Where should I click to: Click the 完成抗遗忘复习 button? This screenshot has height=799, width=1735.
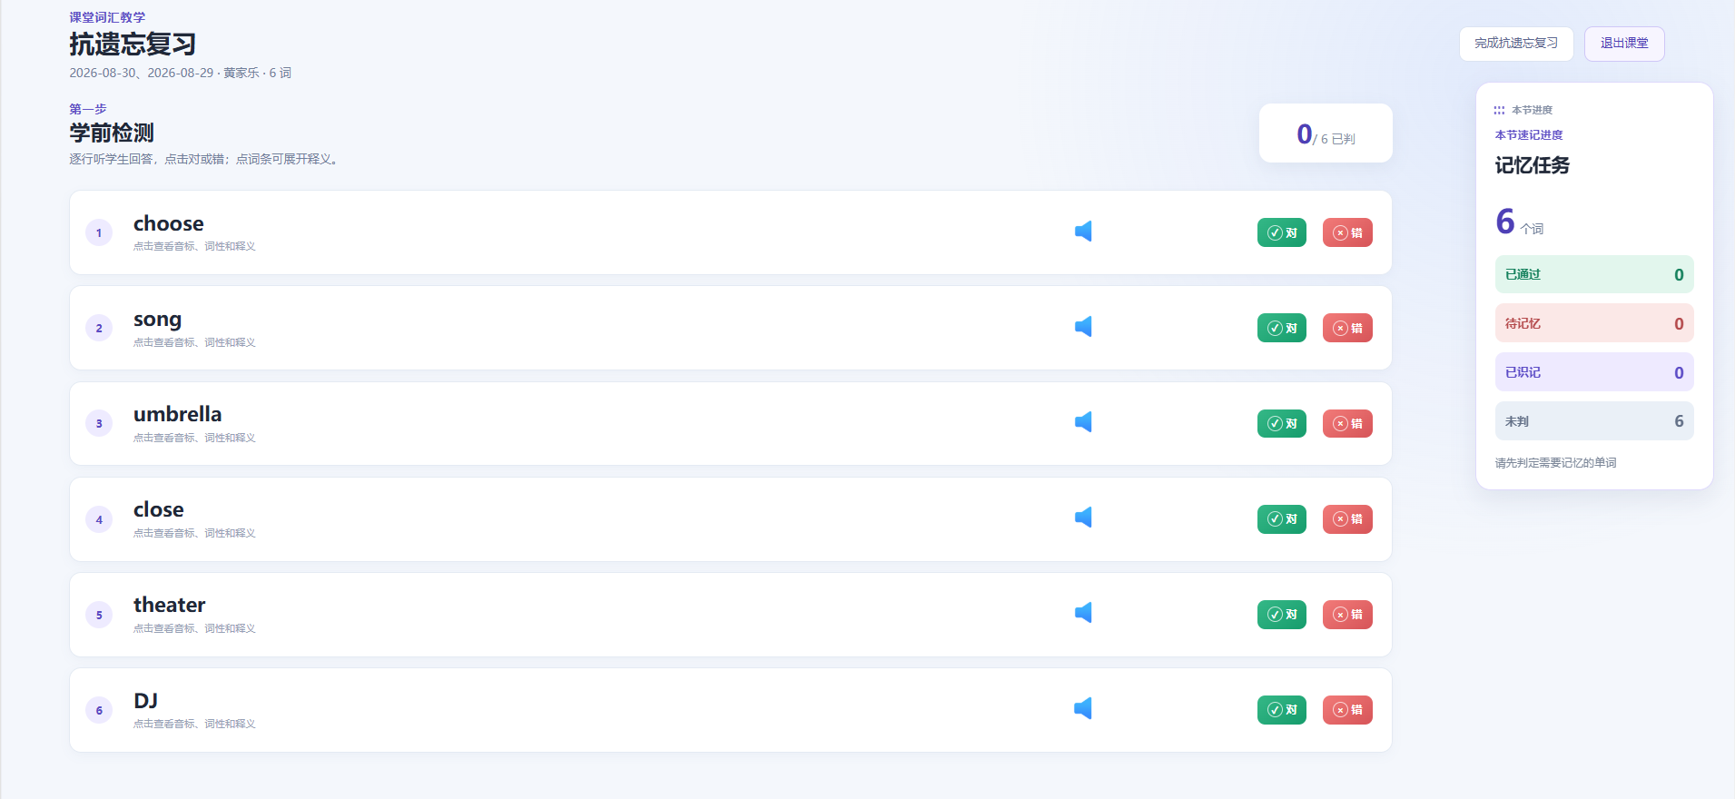coord(1516,44)
